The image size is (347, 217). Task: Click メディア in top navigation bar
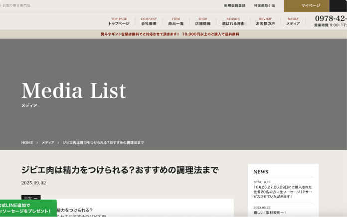293,21
